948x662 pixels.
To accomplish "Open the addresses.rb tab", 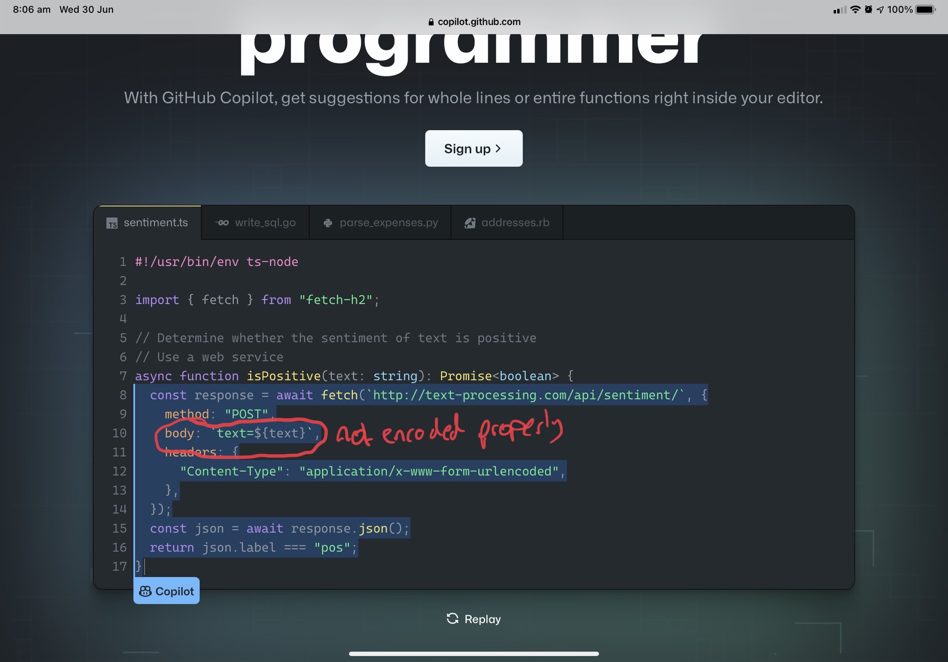I will [x=506, y=223].
